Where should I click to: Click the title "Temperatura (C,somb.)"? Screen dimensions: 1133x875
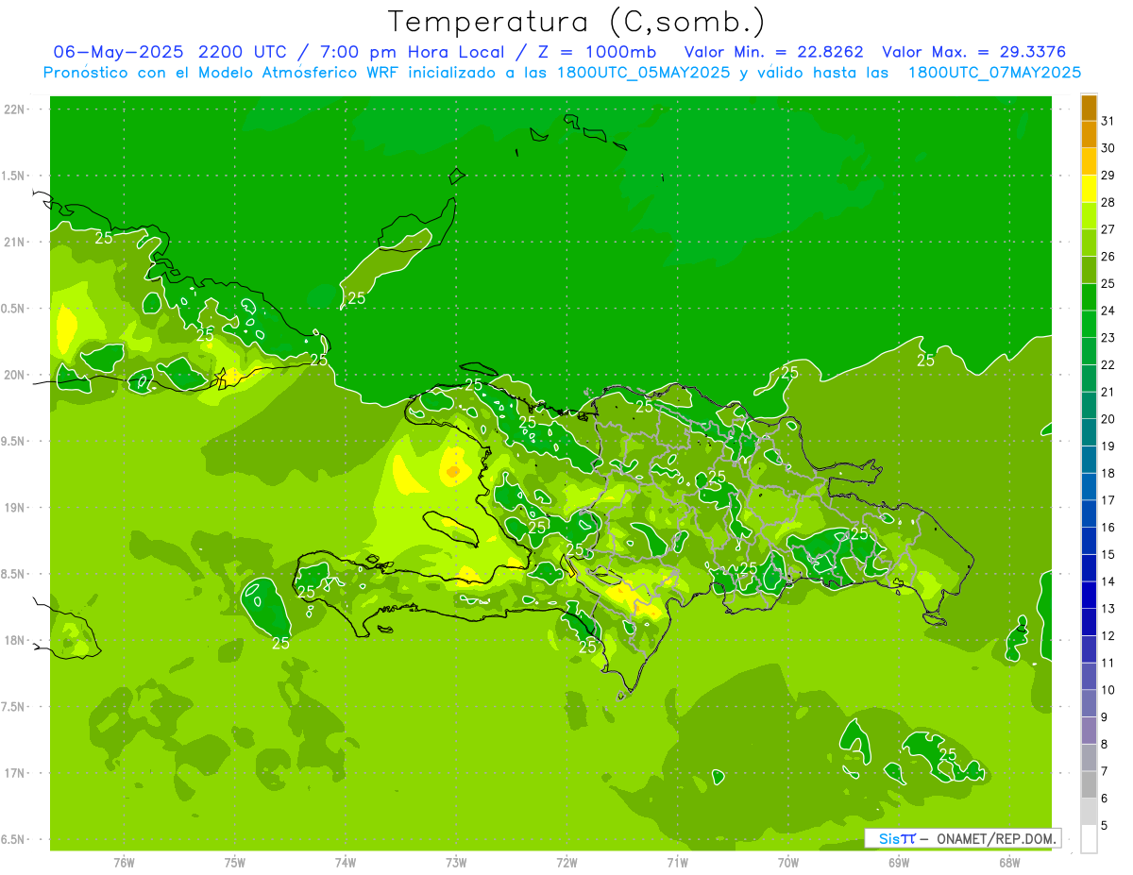coord(577,21)
